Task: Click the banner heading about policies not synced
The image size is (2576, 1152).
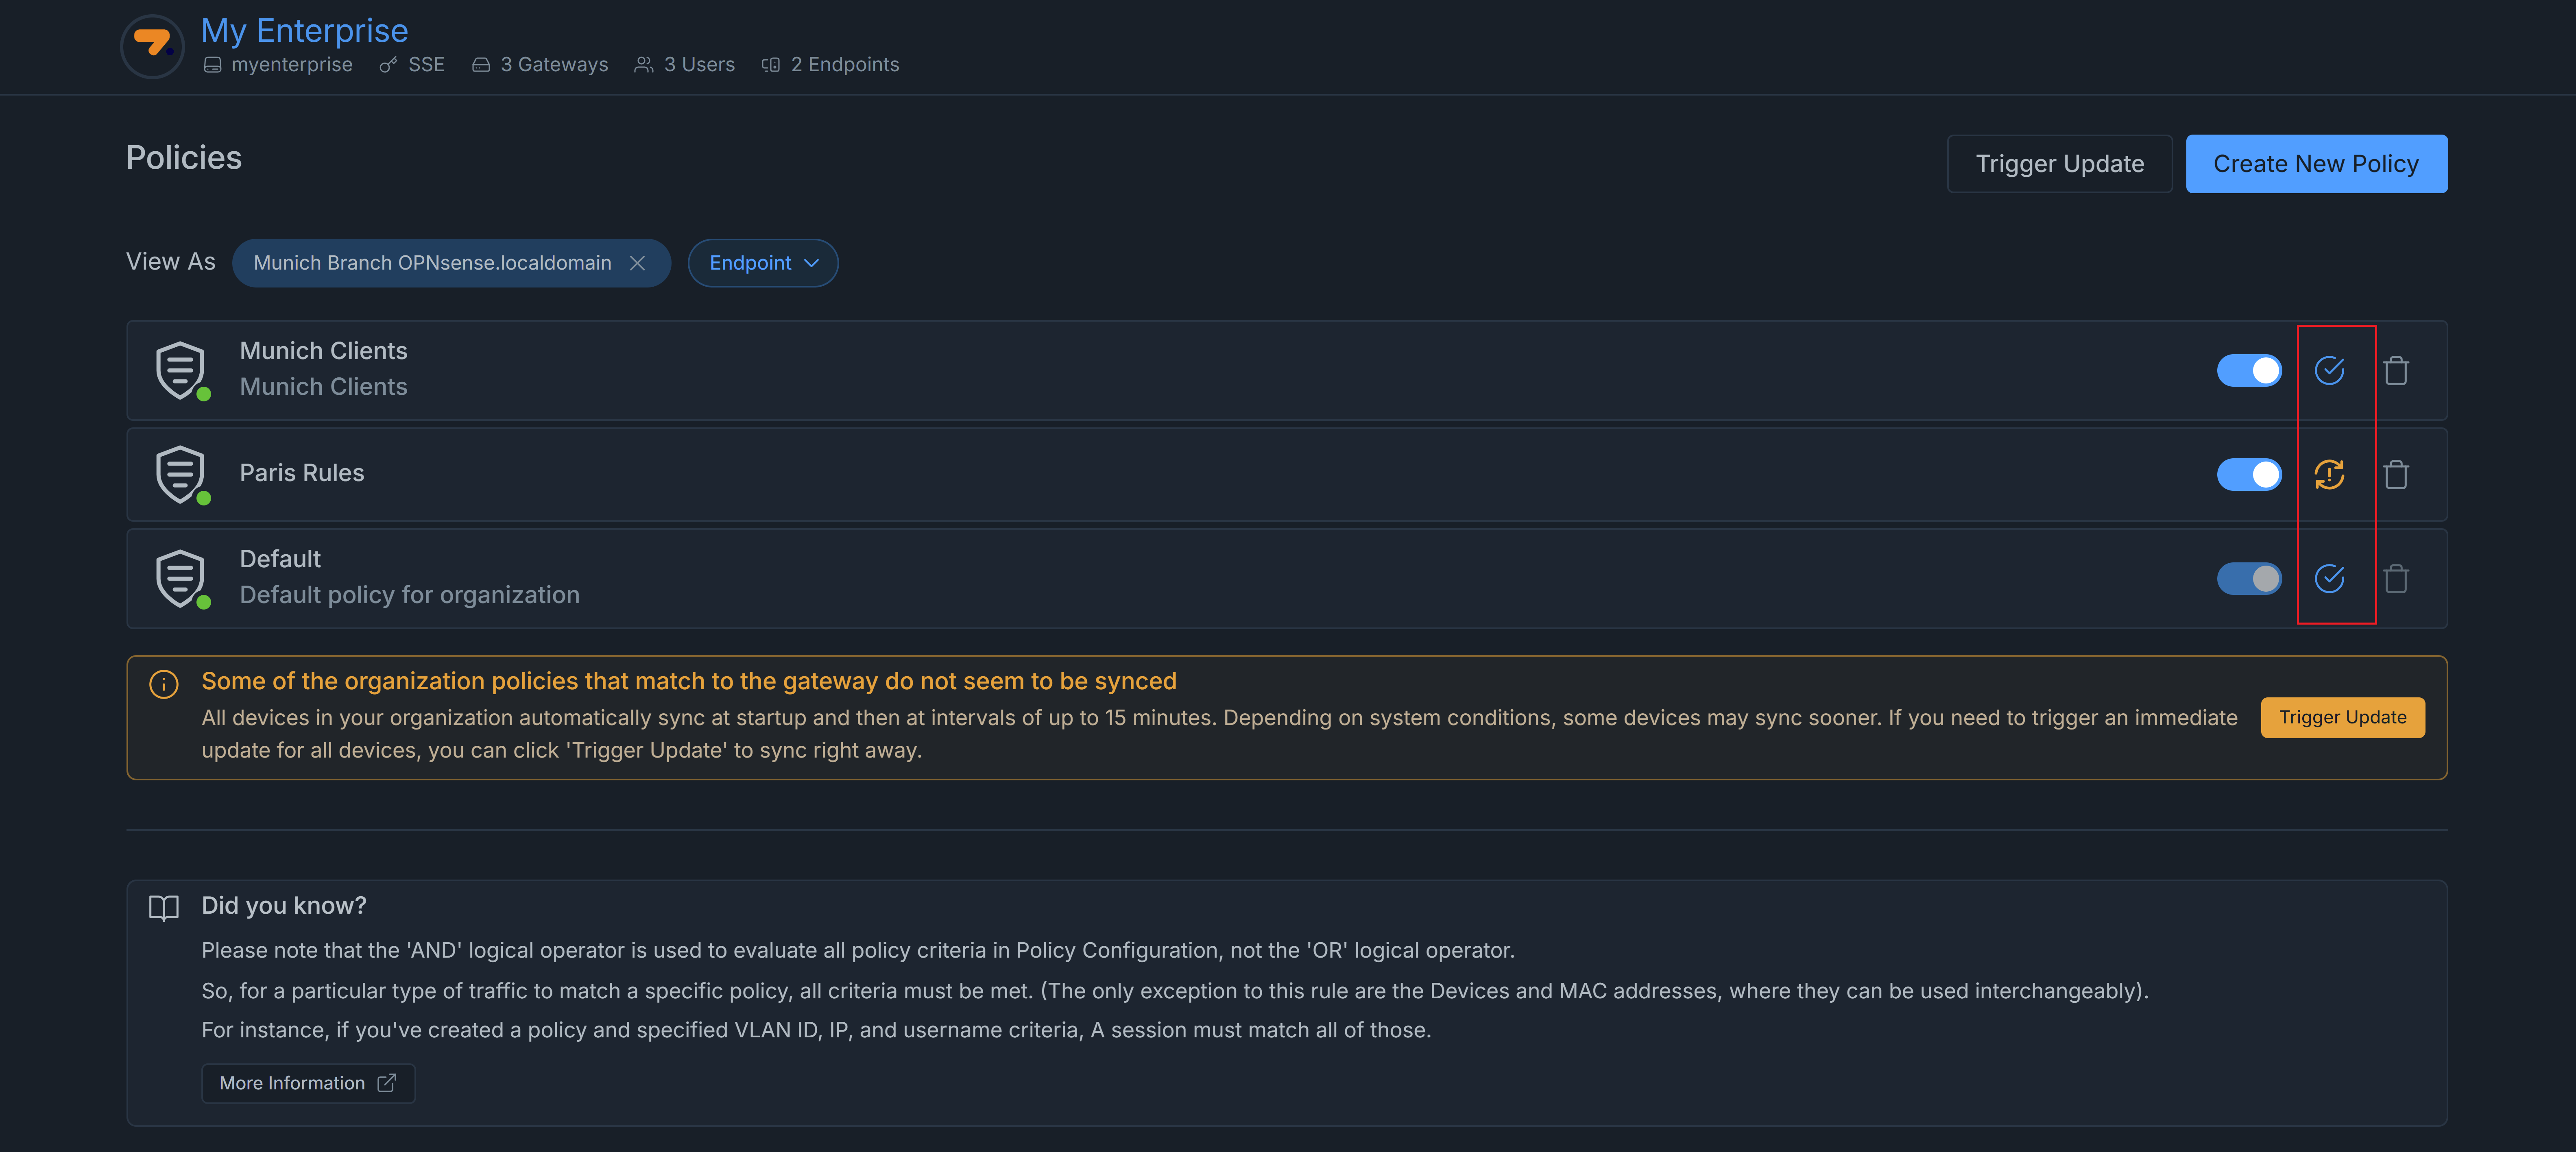Action: (x=689, y=681)
